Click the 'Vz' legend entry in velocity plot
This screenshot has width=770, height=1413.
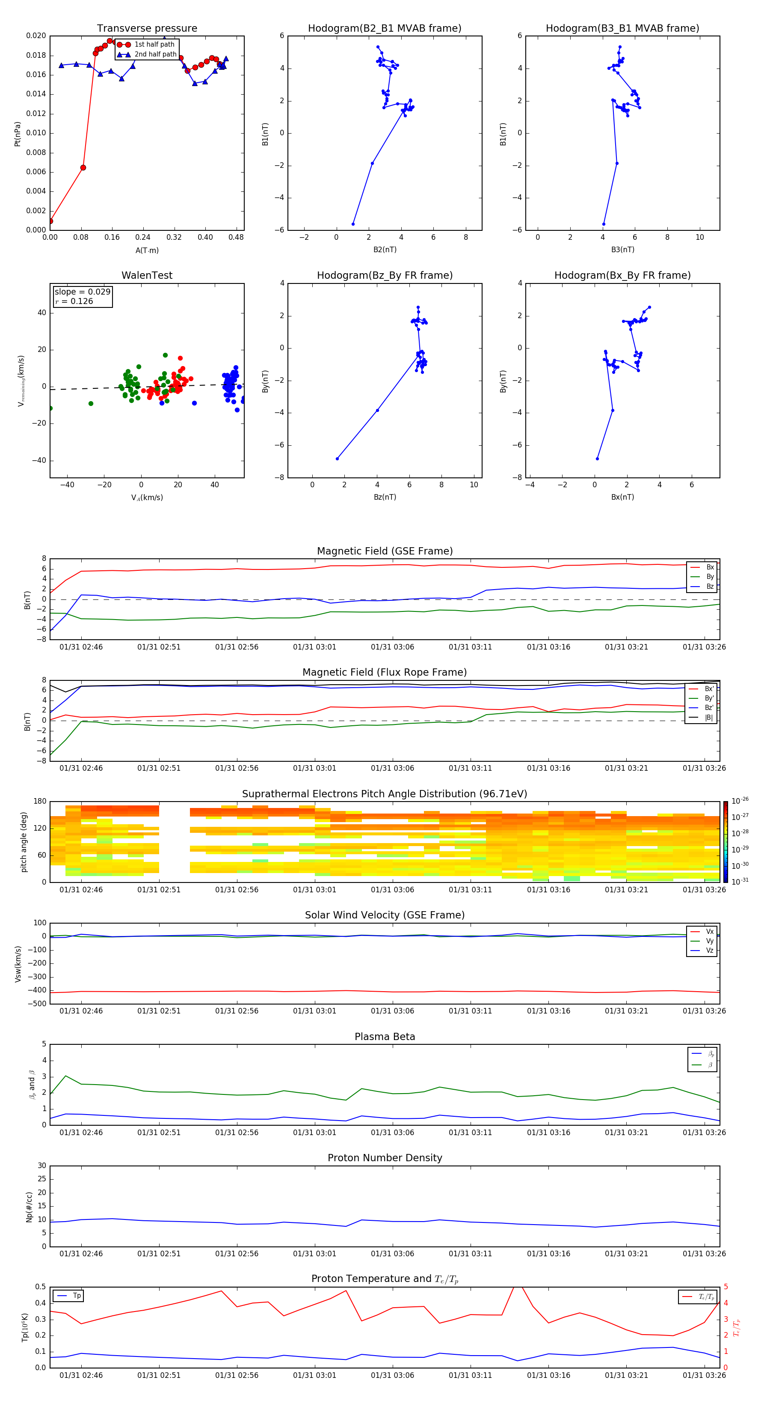coord(702,951)
